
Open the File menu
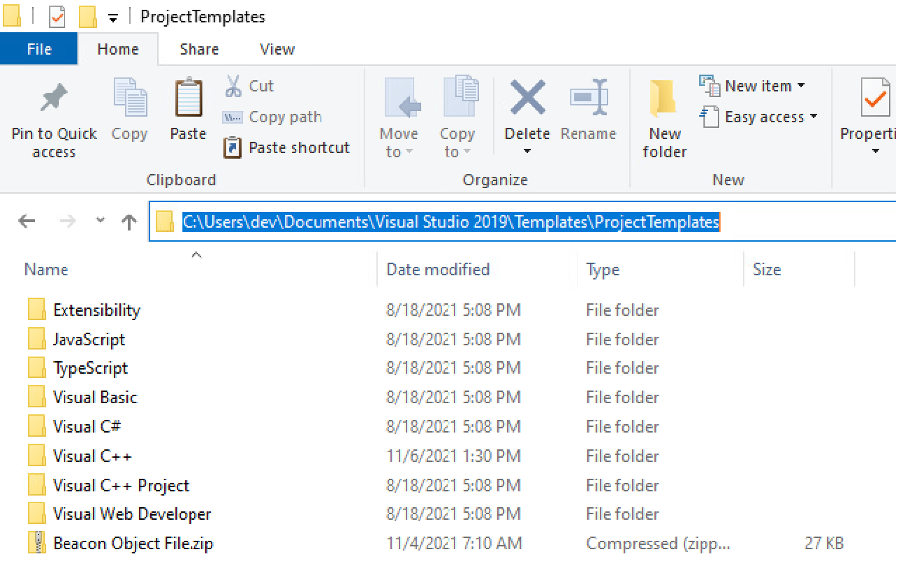[38, 48]
